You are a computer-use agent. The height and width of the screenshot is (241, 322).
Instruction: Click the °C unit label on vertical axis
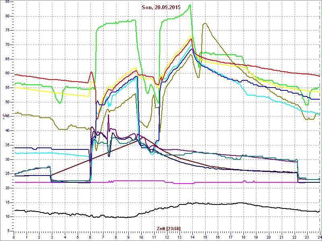pos(4,116)
